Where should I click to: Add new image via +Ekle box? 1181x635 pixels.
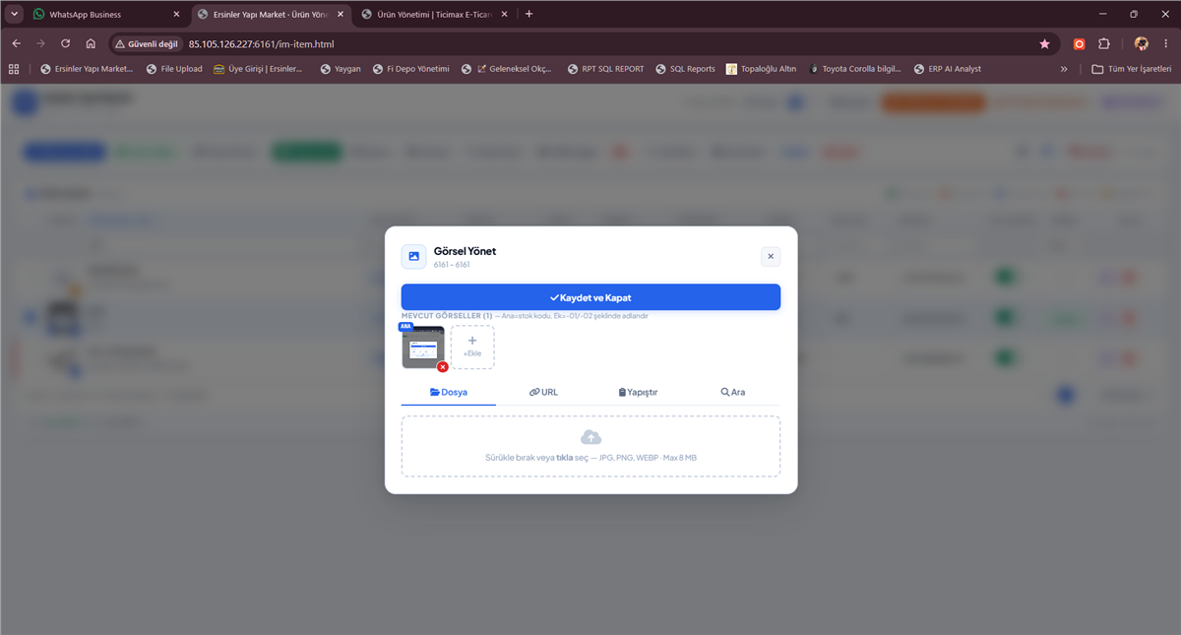pyautogui.click(x=472, y=347)
